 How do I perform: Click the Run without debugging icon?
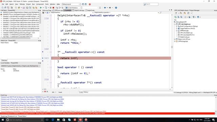click(x=46, y=8)
